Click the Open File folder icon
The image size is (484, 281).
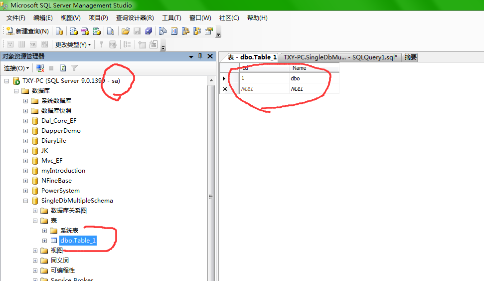[x=125, y=31]
